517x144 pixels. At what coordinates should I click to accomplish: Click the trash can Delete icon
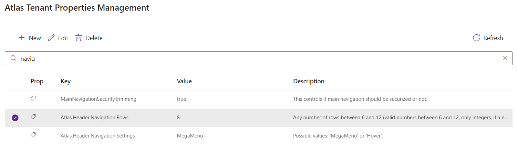[x=79, y=38]
